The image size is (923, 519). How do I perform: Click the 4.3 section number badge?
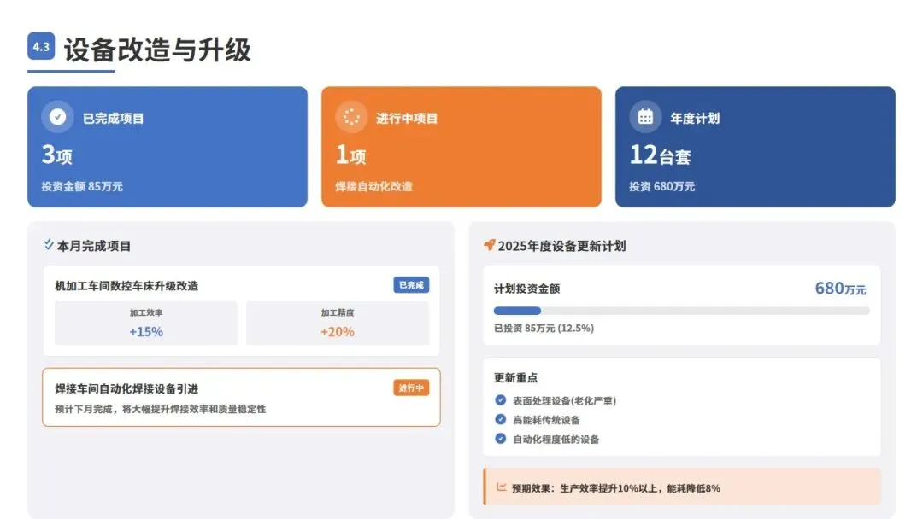coord(41,46)
